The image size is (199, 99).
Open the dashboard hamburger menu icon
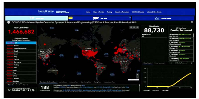[x=192, y=22]
